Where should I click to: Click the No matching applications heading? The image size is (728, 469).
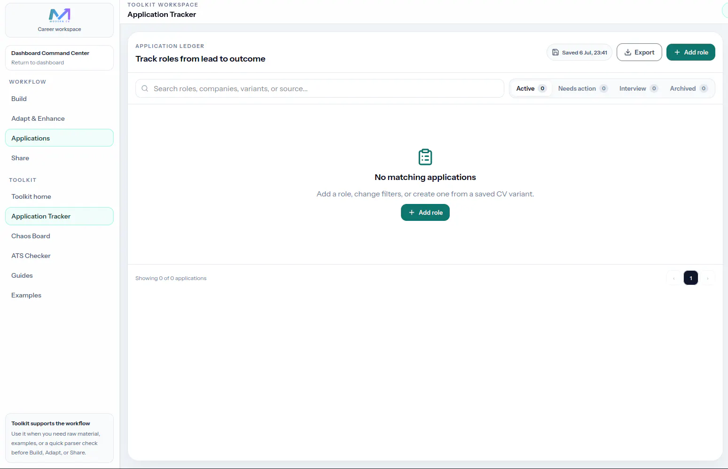[x=425, y=177]
